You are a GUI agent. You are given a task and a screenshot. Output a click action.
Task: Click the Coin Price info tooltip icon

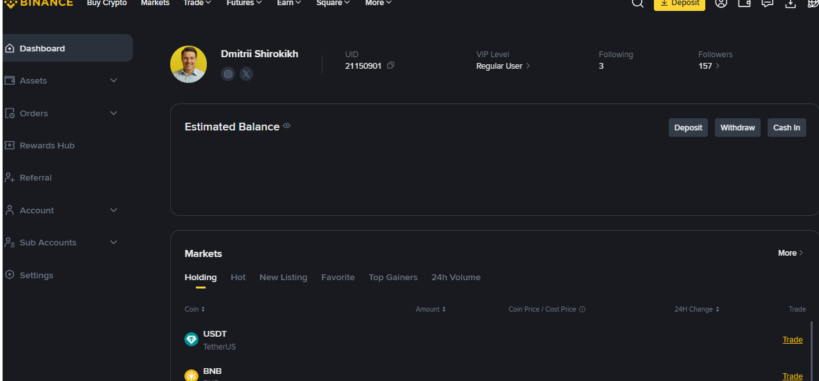(x=582, y=309)
